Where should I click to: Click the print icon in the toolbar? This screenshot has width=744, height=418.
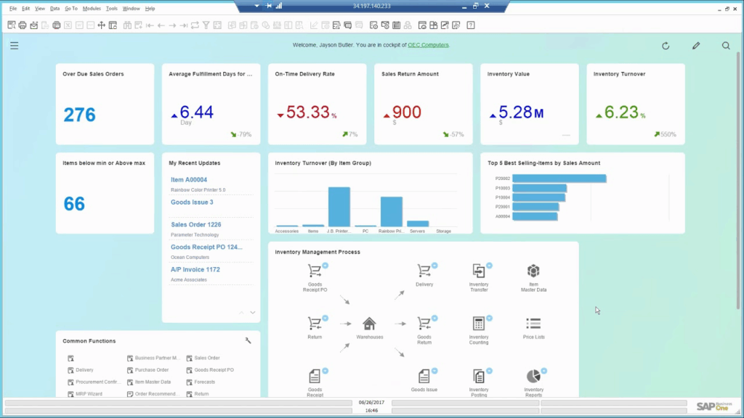(23, 25)
